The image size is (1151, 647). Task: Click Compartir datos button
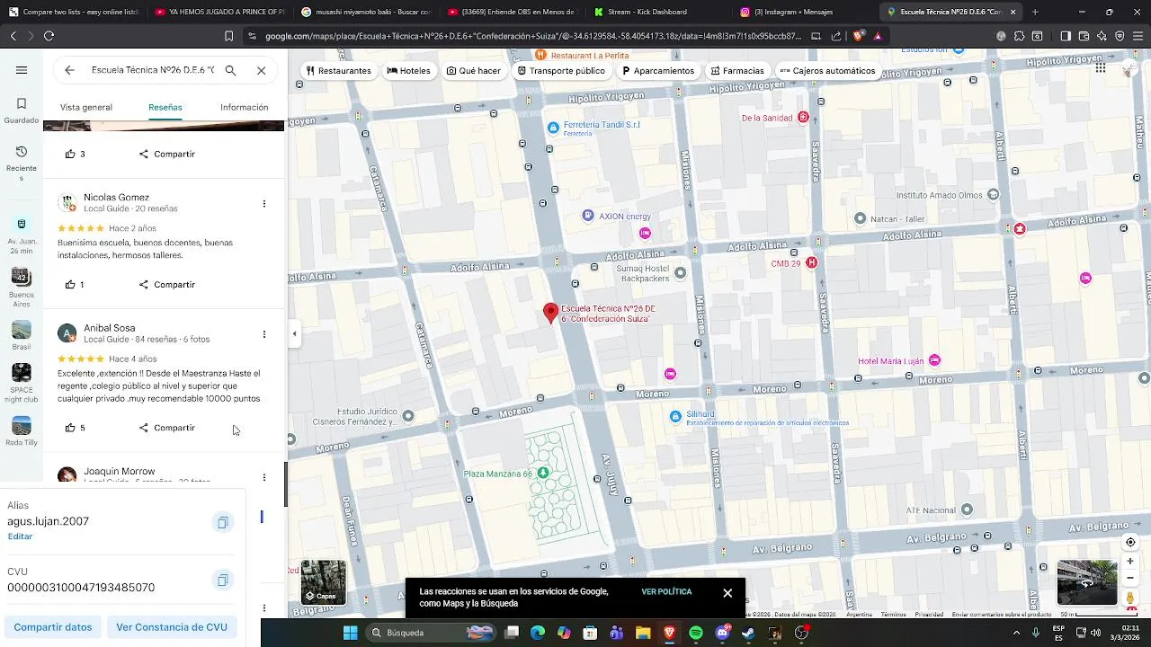pos(53,627)
